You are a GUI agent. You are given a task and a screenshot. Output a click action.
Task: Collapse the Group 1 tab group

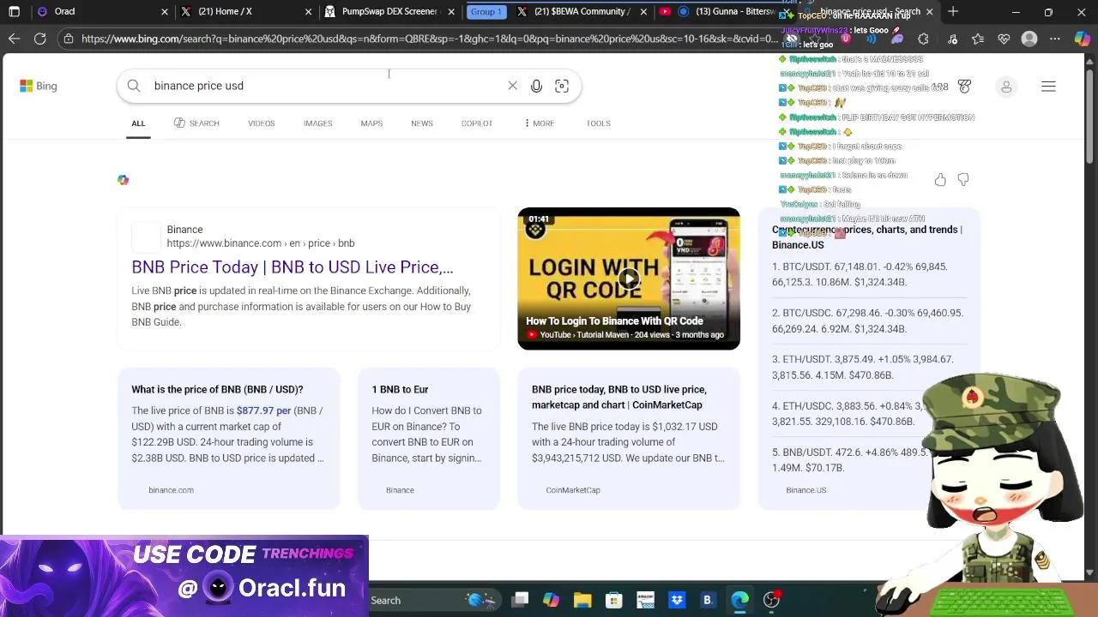click(486, 12)
